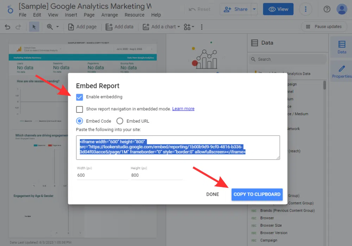Screen dimensions: 352x246
Task: Check Show report navigation in embedded mode
Action: point(80,109)
